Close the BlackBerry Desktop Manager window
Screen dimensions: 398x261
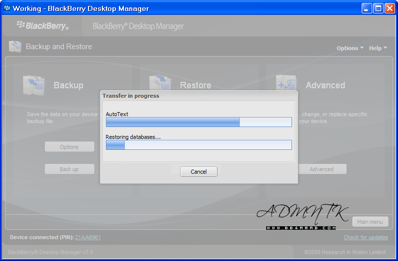tap(390, 8)
